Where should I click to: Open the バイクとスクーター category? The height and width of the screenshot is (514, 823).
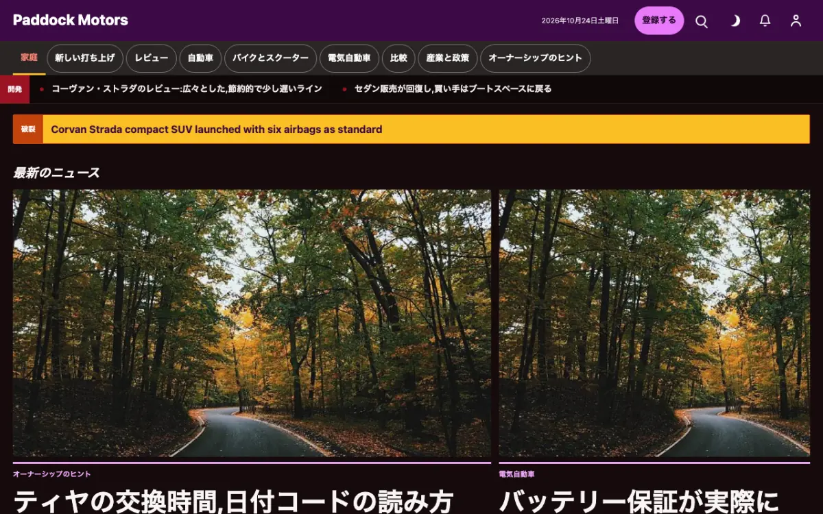pos(270,58)
